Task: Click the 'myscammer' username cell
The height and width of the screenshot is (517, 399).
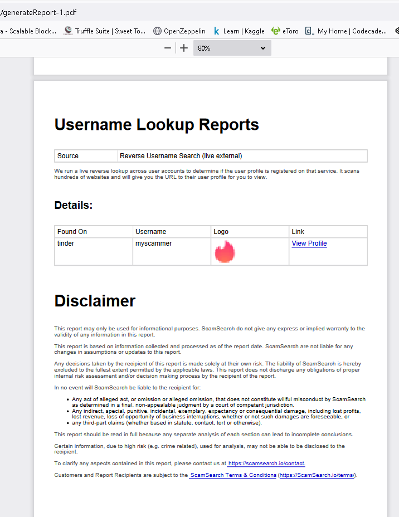Action: tap(172, 251)
